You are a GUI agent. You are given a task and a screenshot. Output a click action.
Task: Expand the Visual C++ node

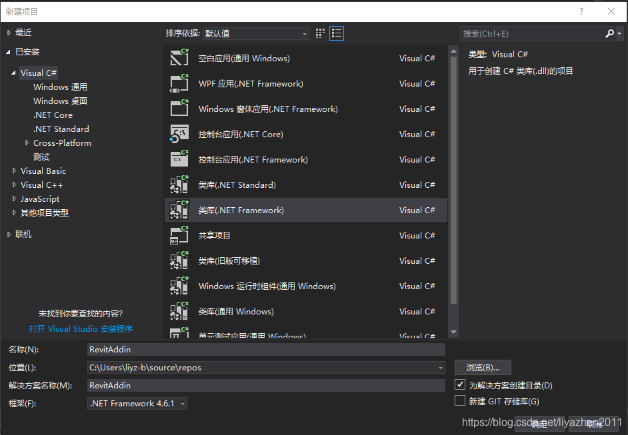[x=15, y=185]
